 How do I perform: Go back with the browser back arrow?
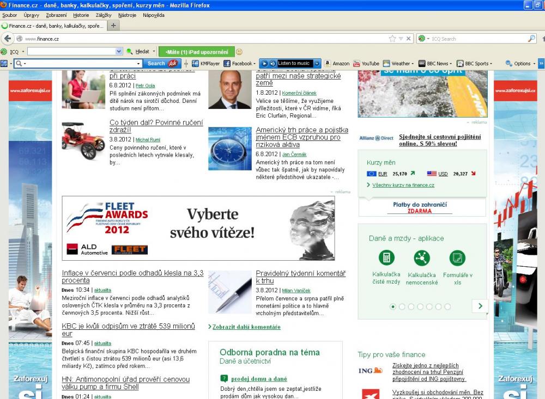[8, 39]
